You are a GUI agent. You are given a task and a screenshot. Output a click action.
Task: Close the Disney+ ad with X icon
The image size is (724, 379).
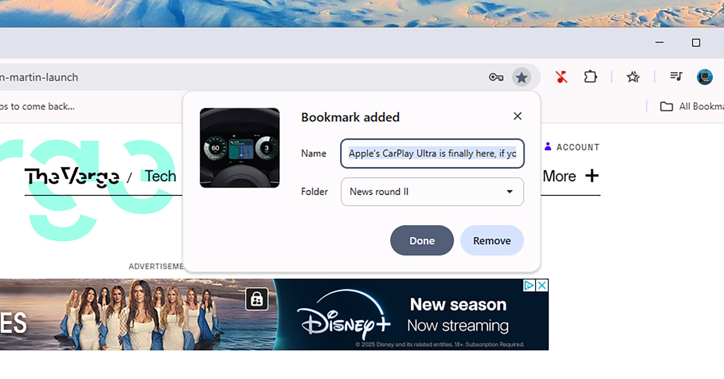(542, 286)
